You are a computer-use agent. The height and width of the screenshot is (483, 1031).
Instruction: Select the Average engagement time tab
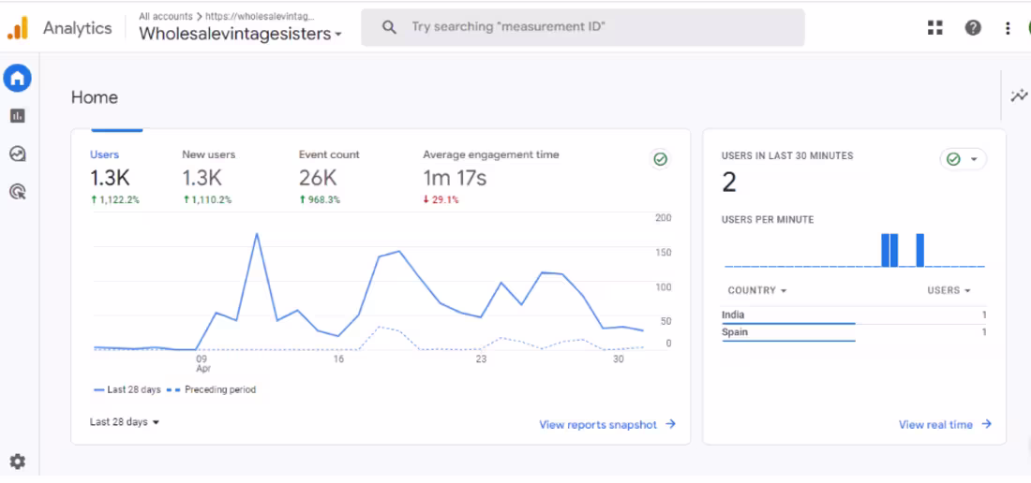tap(491, 177)
